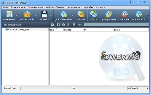The height and width of the screenshot is (95, 151).
Task: Click the WinISO app icon in title bar
Action: point(3,3)
